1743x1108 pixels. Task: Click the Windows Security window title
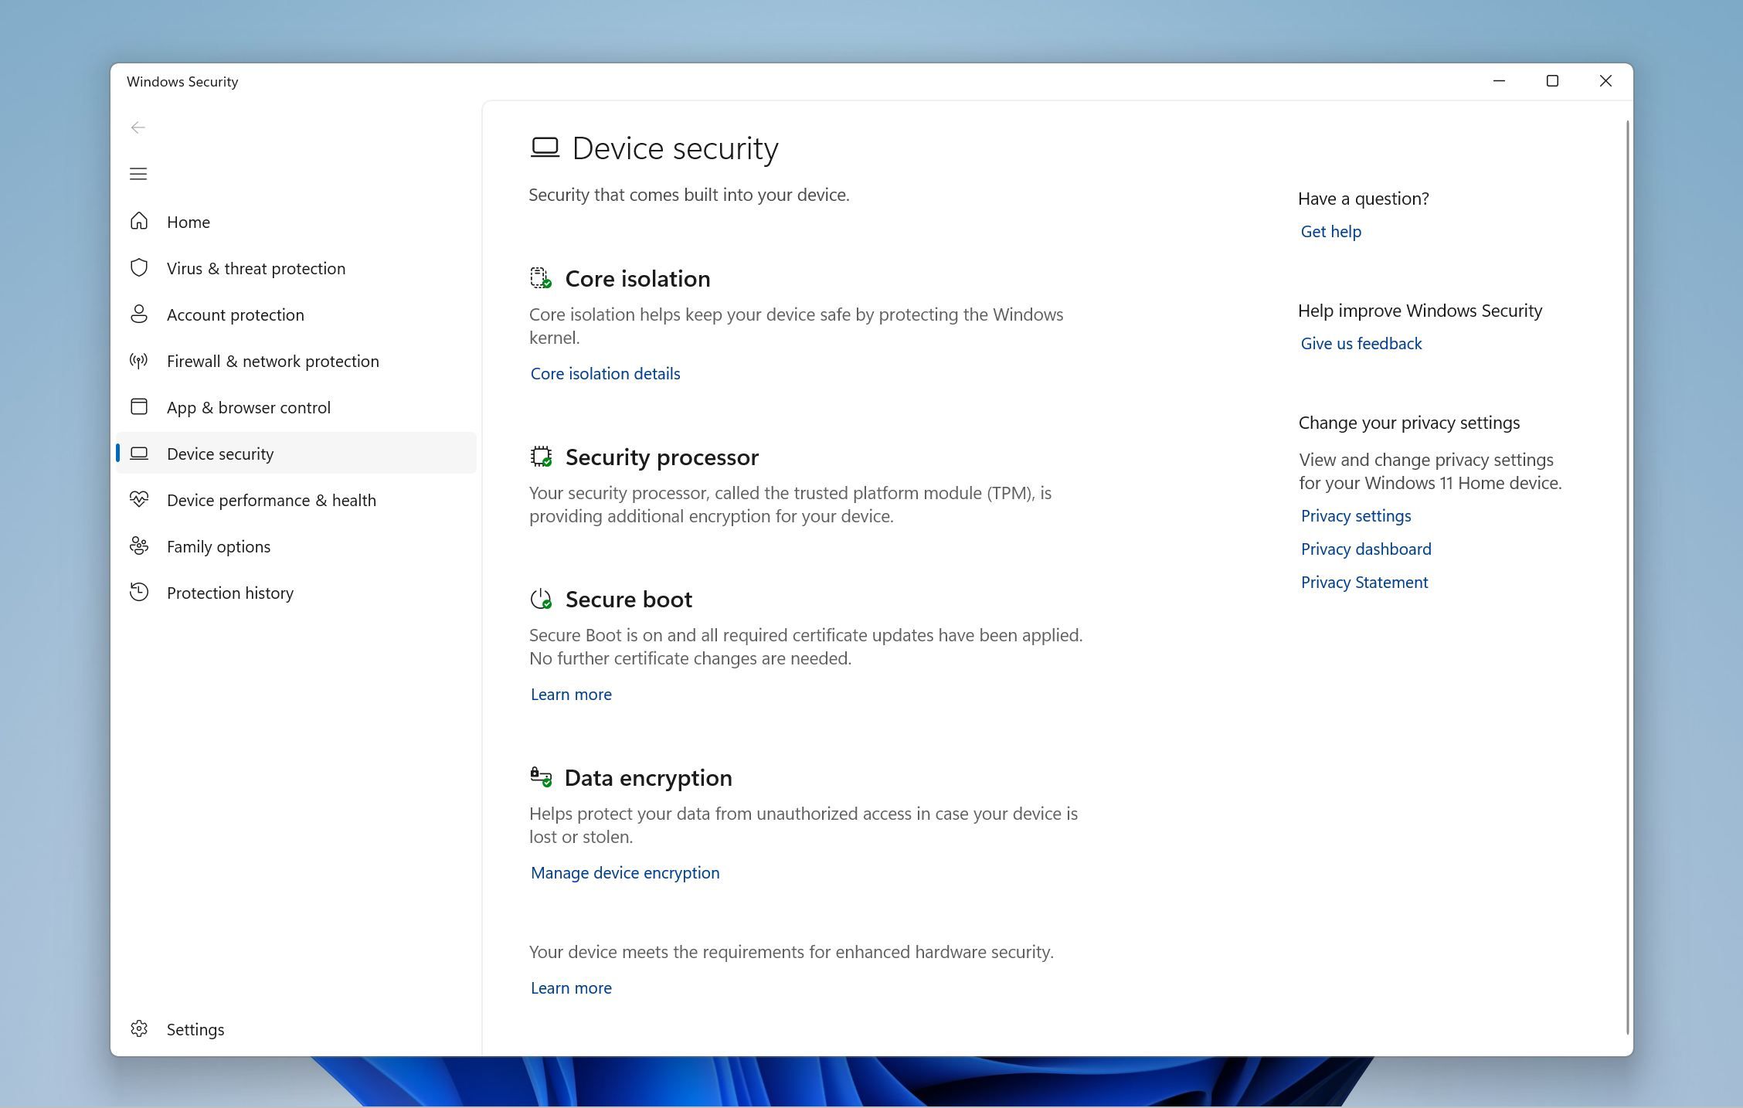pos(182,81)
